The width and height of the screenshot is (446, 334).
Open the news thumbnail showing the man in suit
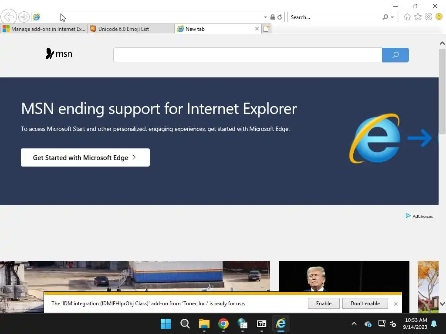point(344,276)
